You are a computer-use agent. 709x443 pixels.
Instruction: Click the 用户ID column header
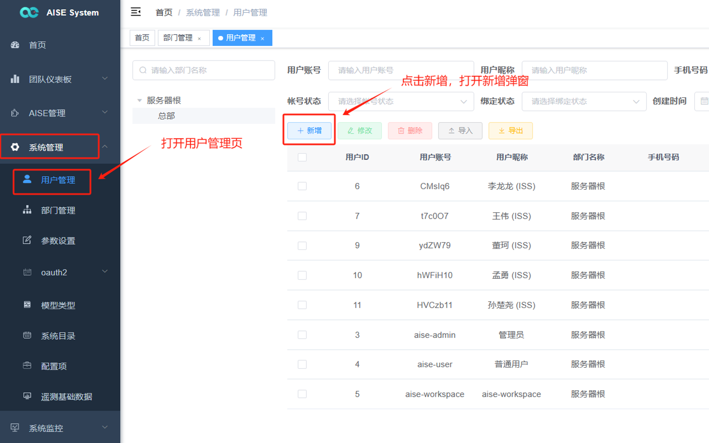(x=357, y=157)
